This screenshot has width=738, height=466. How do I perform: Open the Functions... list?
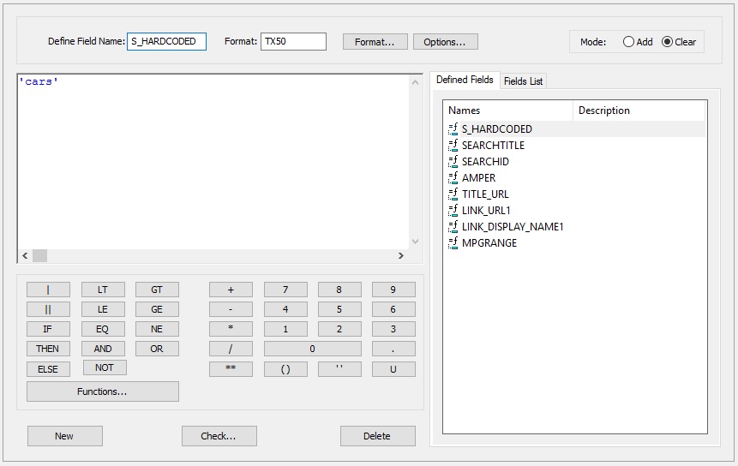(102, 391)
